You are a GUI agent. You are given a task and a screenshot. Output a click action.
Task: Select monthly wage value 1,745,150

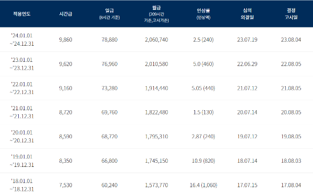point(156,161)
